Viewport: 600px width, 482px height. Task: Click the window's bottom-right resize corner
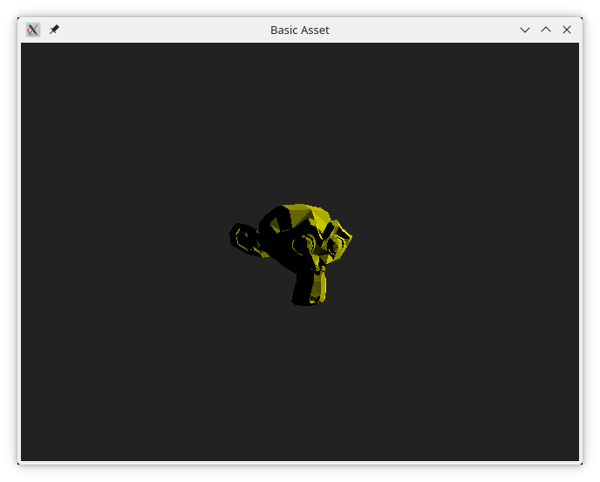[580, 462]
